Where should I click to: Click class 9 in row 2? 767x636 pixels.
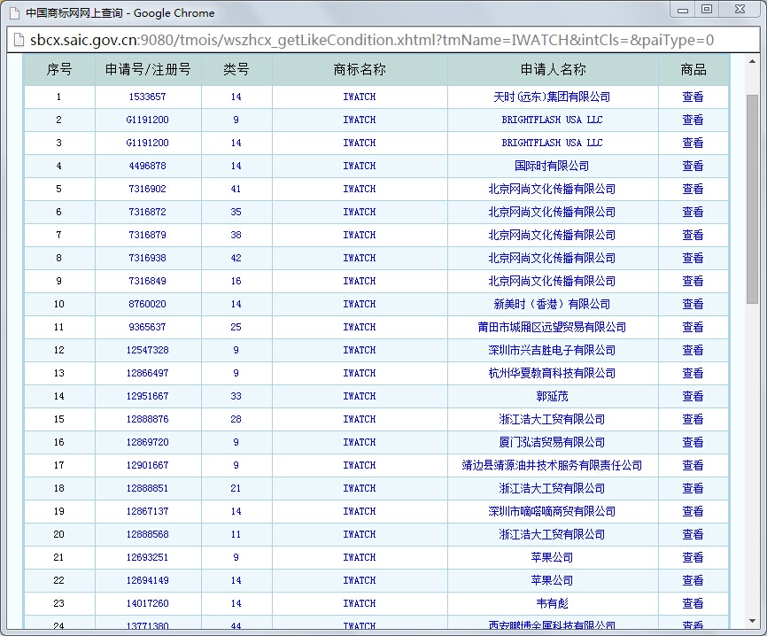236,120
